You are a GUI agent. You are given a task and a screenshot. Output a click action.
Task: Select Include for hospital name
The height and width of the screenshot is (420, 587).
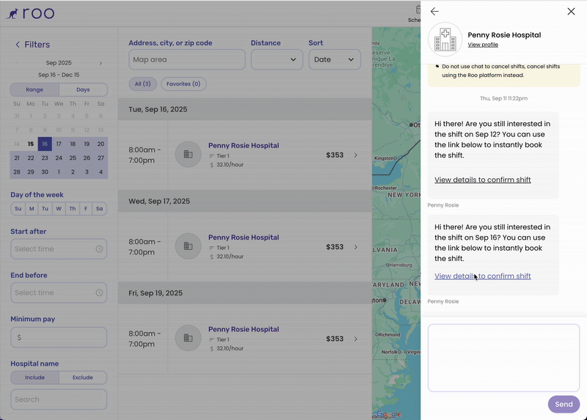[x=34, y=377]
